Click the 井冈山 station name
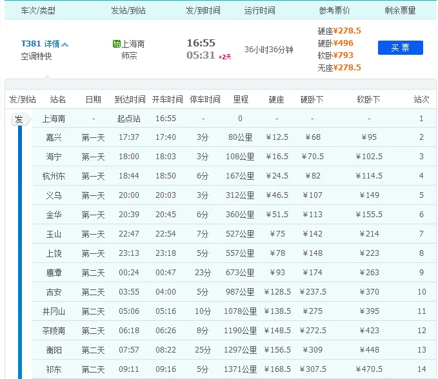 click(54, 311)
